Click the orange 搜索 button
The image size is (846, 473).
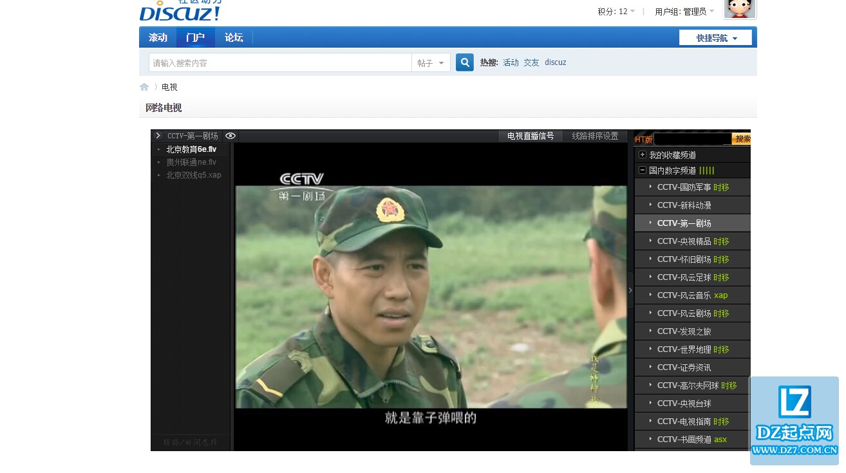click(742, 139)
